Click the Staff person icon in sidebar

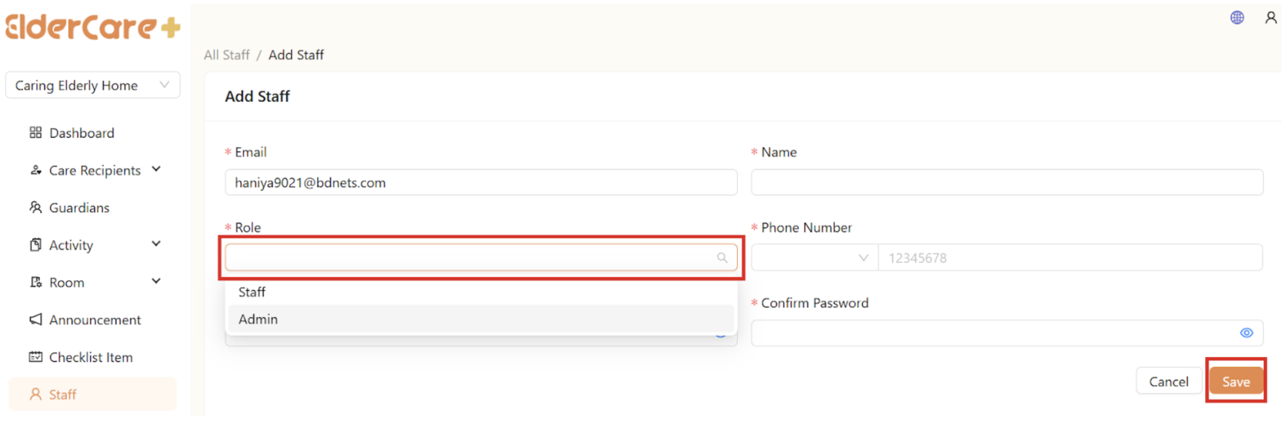36,394
